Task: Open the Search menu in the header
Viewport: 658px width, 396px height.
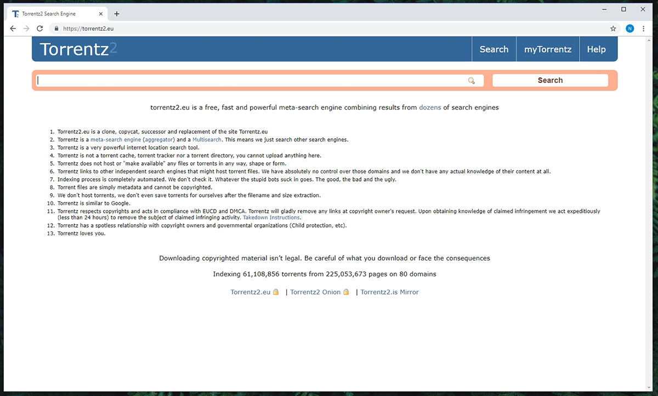Action: [x=494, y=49]
